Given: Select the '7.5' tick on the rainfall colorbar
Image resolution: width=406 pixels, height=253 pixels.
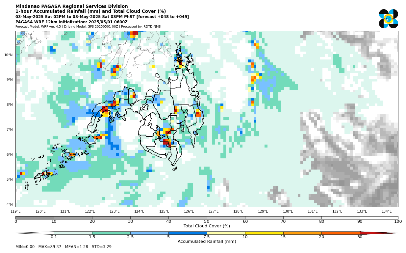Looking at the screenshot, I should [207, 237].
